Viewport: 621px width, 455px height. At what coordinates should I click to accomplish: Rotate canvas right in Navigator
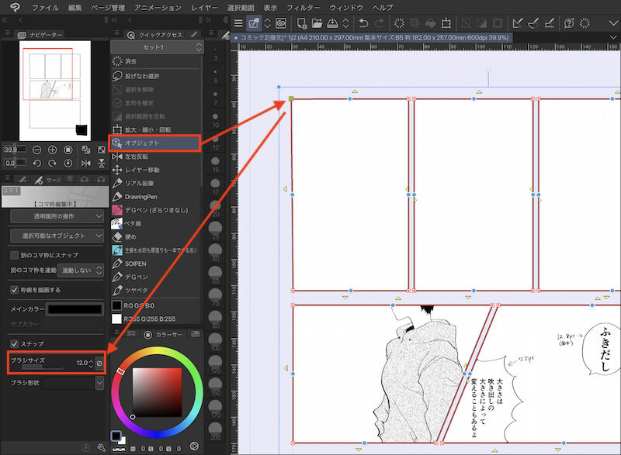click(x=52, y=163)
